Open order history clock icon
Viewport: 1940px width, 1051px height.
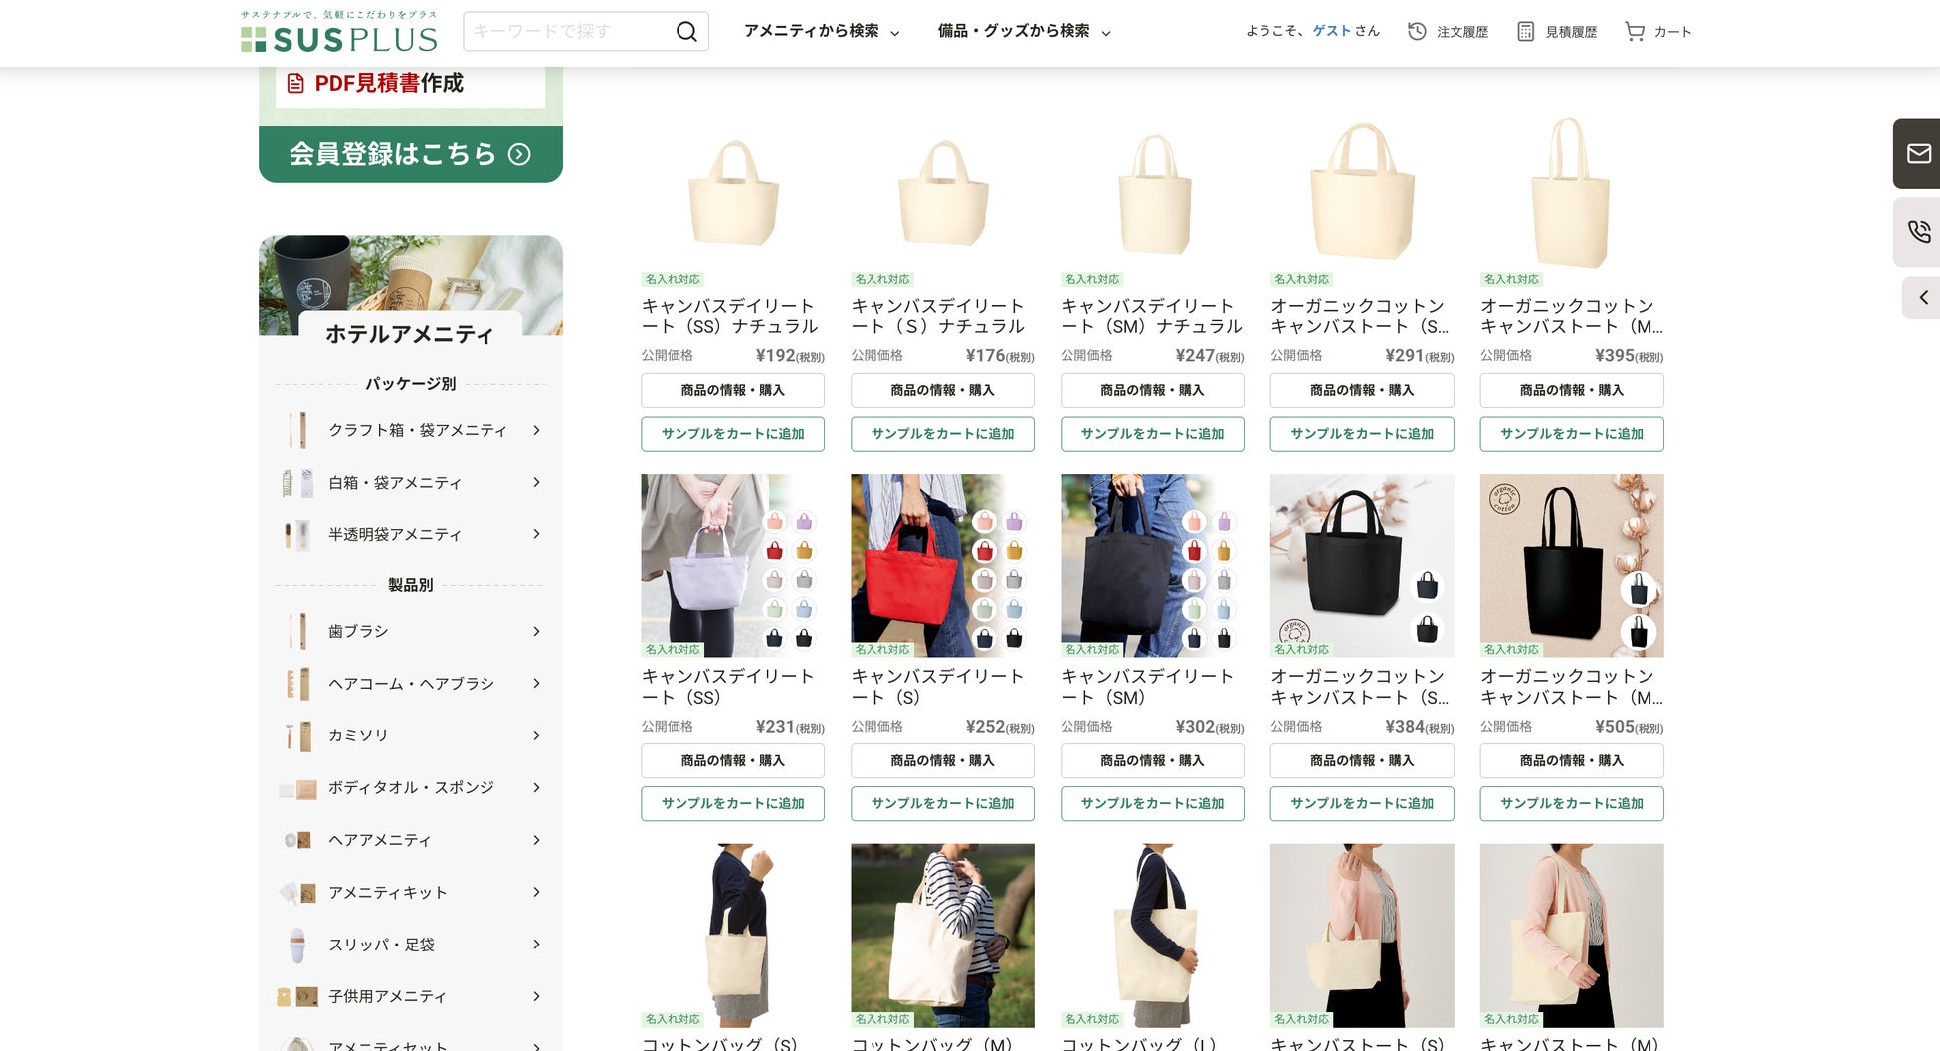coord(1417,32)
